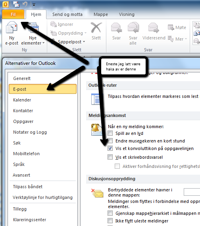Open the Fil tab
The image size is (200, 226).
pos(13,14)
